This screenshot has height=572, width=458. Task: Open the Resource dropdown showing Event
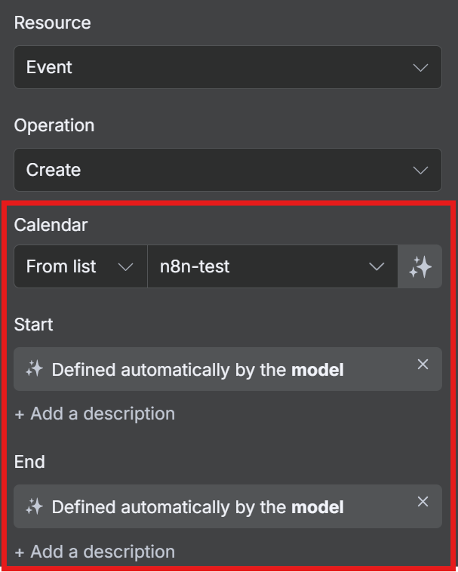(227, 68)
